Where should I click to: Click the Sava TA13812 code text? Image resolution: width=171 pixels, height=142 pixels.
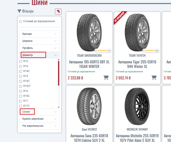click(89, 130)
